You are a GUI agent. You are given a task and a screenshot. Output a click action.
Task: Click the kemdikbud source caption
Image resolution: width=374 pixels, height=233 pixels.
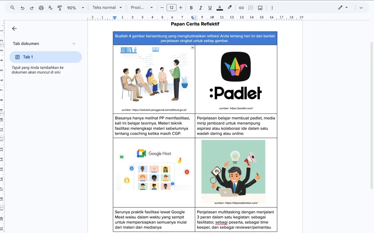click(154, 110)
